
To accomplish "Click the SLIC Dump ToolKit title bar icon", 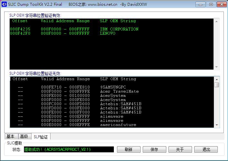I will pos(4,4).
